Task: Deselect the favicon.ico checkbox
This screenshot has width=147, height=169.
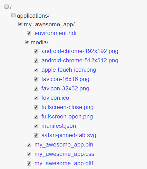Action: click(x=36, y=98)
